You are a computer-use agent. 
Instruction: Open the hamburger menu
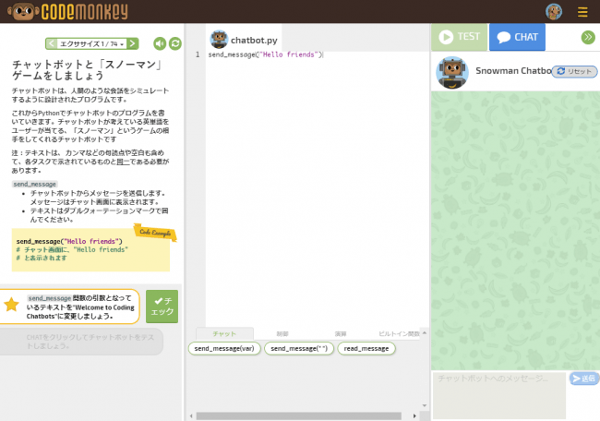[x=582, y=12]
